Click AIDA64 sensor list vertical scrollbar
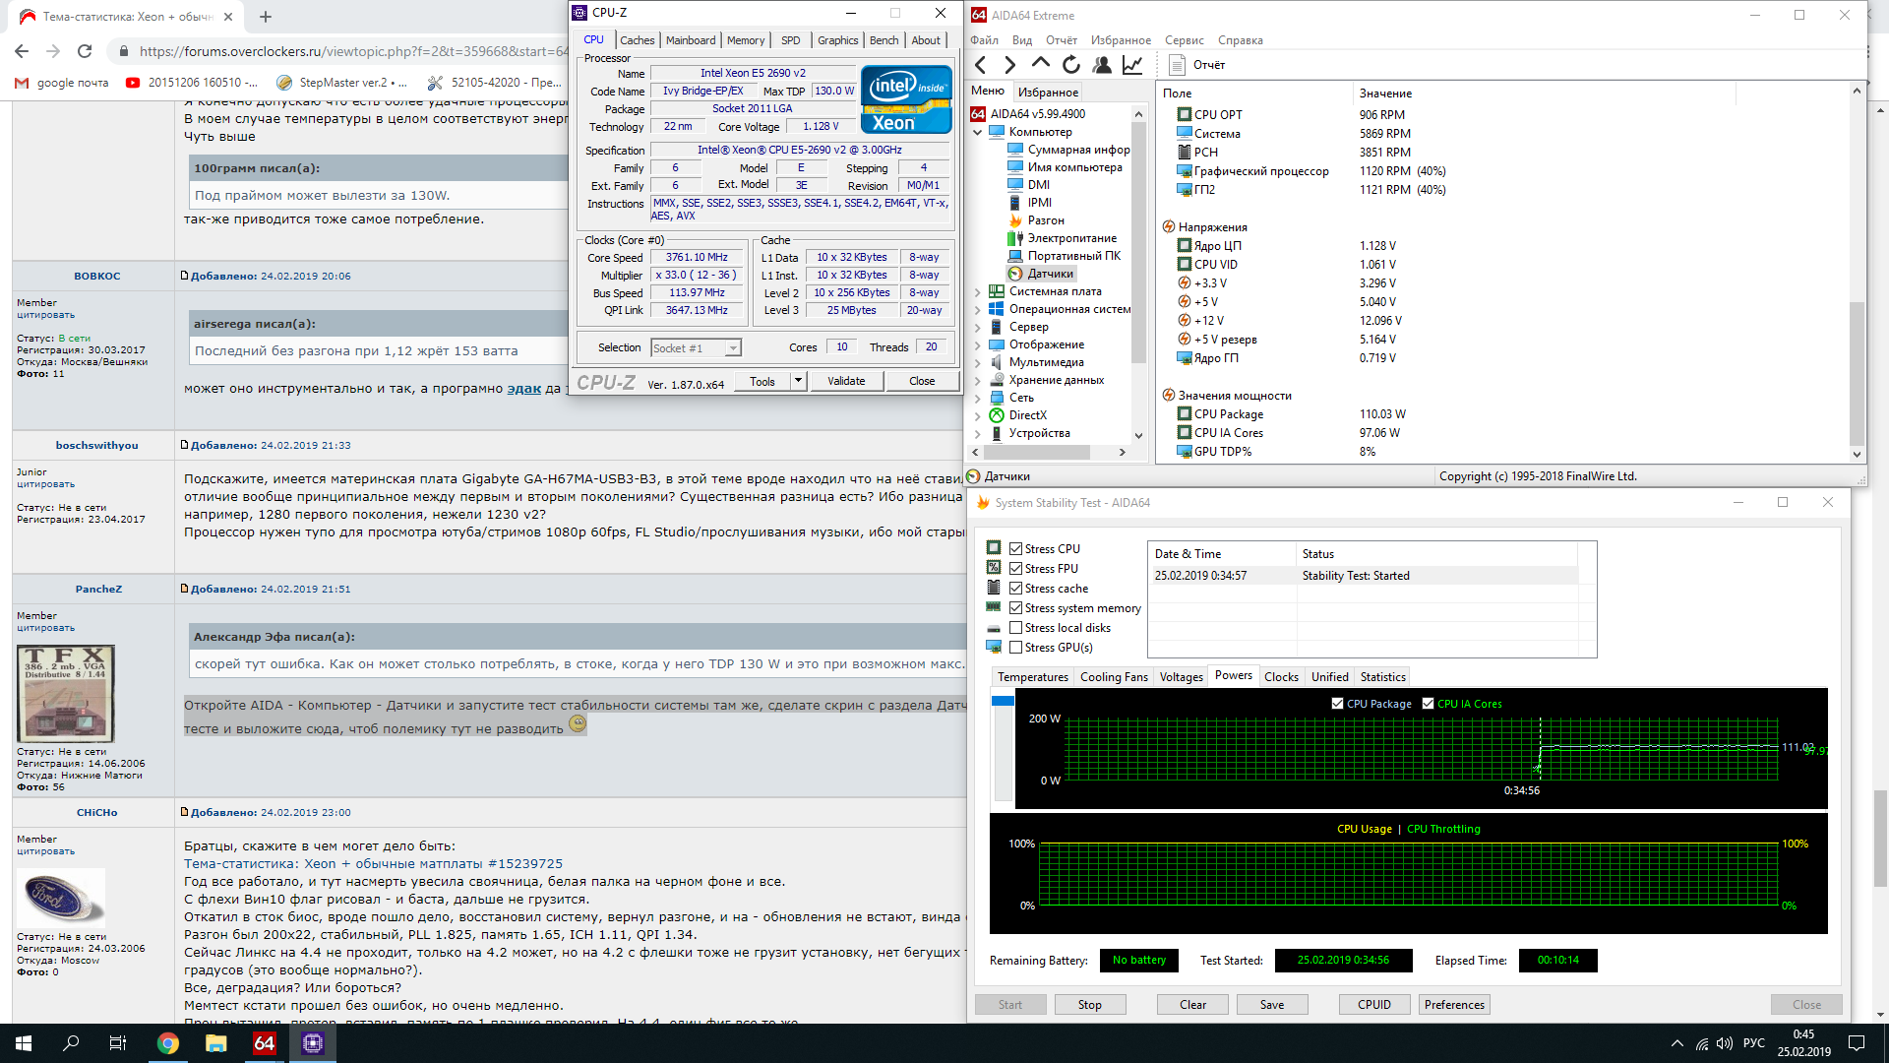1889x1063 pixels. coord(1857,373)
